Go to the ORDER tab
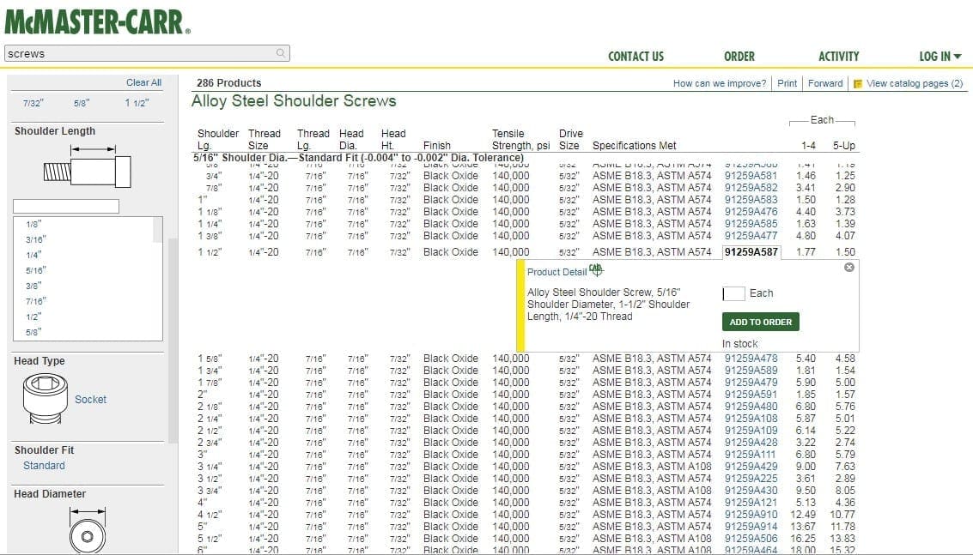973x555 pixels. 739,57
